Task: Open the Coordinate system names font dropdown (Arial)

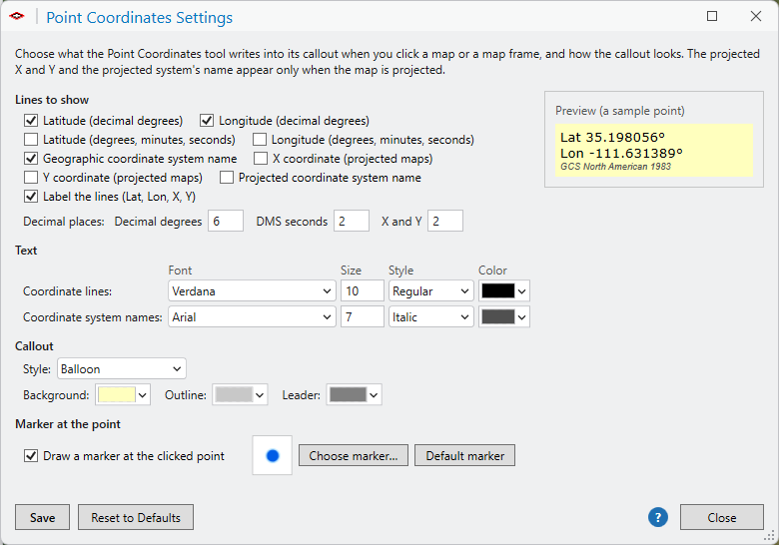Action: click(x=252, y=316)
